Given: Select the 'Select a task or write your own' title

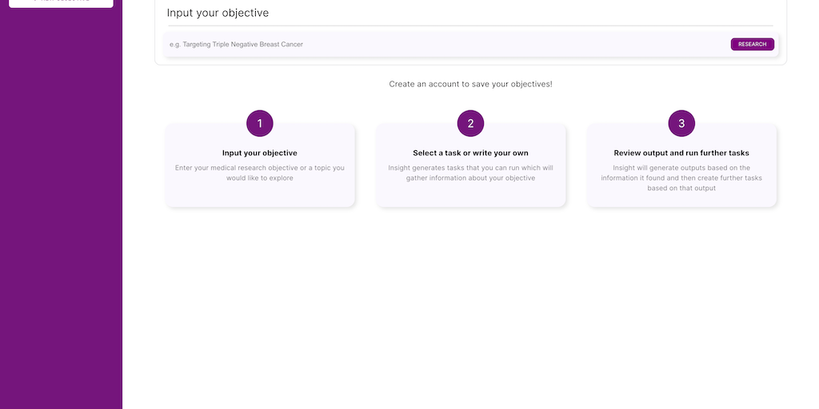Looking at the screenshot, I should tap(470, 153).
